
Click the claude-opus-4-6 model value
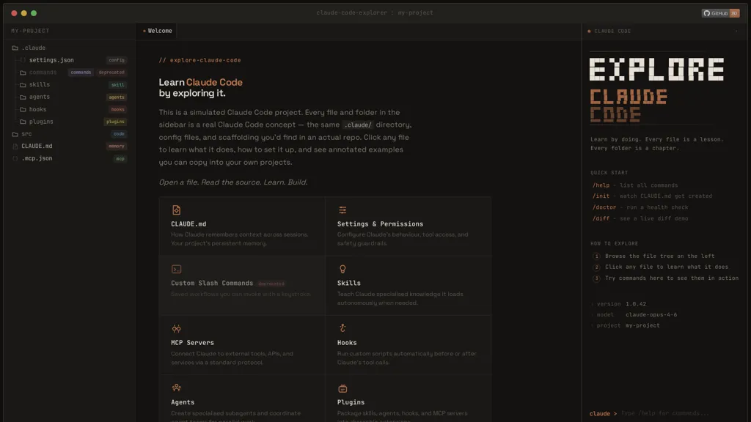click(651, 315)
